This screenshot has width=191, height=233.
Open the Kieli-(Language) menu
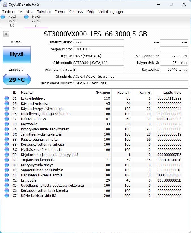pyautogui.click(x=111, y=12)
